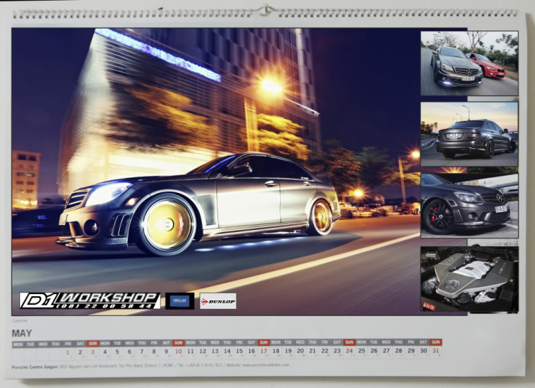This screenshot has width=535, height=388.
Task: Select date 8 on the calendar
Action: click(154, 351)
